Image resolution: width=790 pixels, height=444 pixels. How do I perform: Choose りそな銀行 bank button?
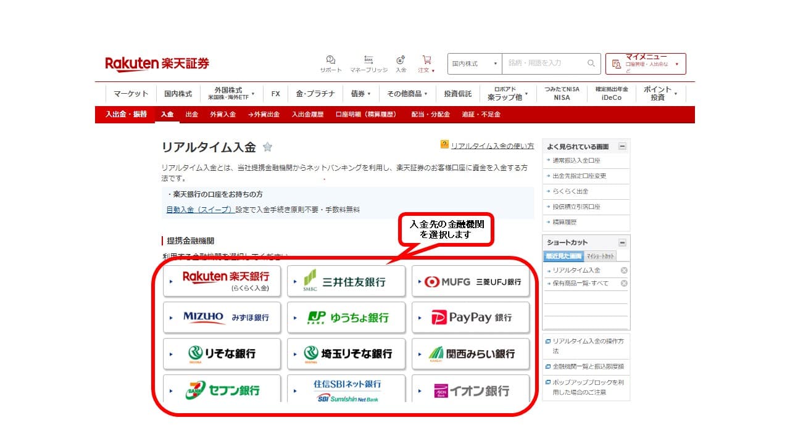coord(222,354)
